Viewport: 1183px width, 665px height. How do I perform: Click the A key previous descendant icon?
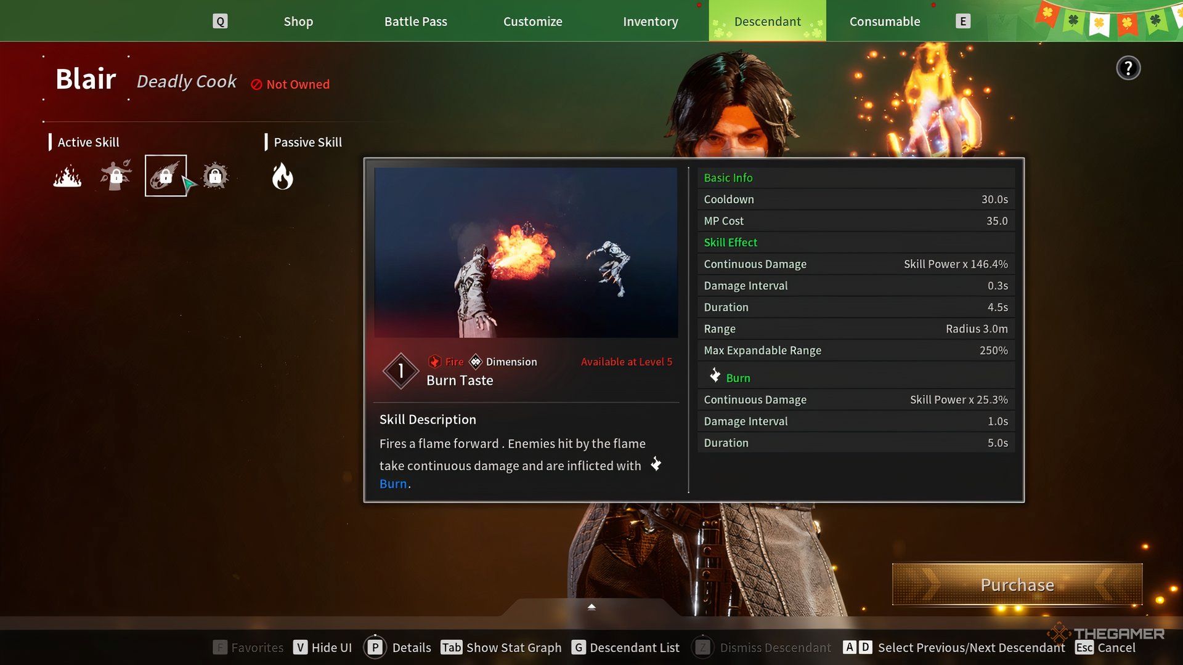pos(850,647)
